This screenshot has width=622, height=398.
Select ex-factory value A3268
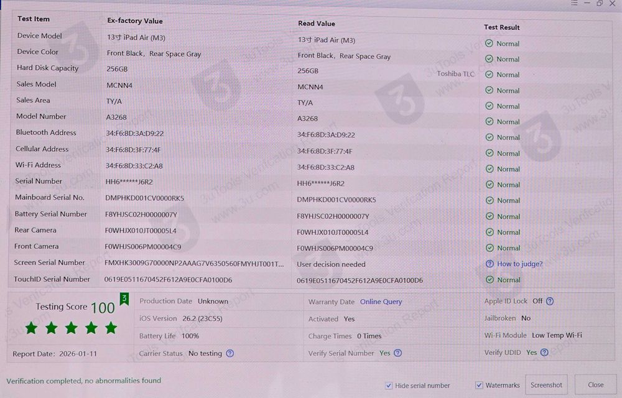(116, 118)
